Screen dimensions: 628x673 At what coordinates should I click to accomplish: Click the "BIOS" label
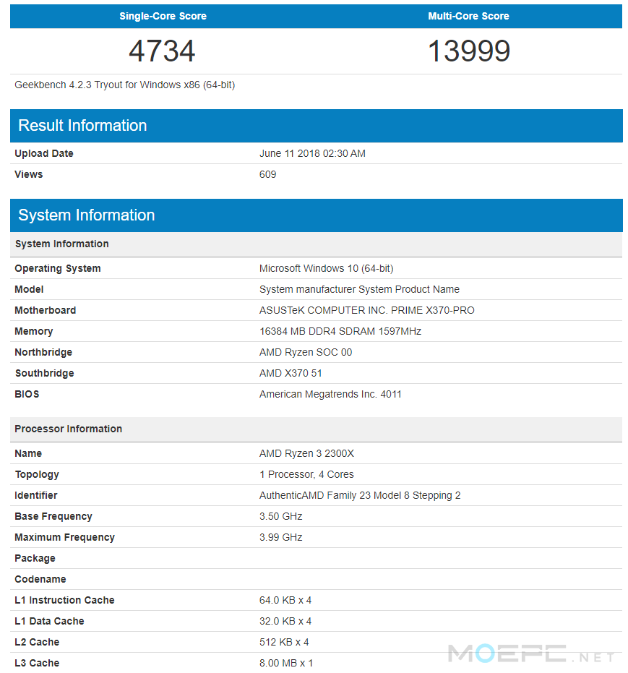(x=27, y=395)
